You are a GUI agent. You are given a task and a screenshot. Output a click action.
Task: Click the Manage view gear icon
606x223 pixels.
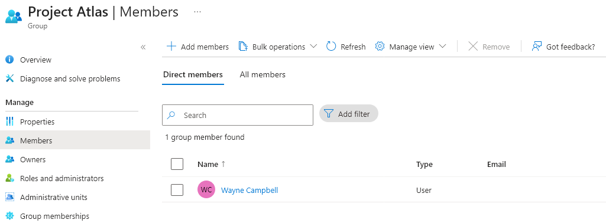coord(380,47)
